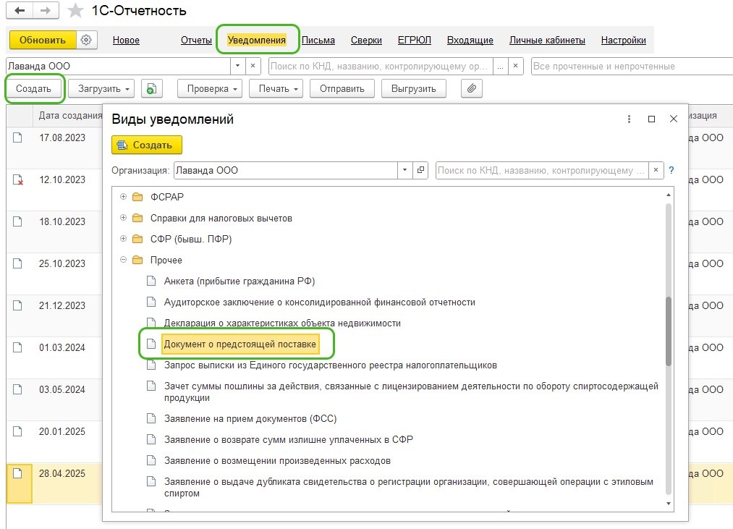Click the document icon on the 21.12.2023 row
The width and height of the screenshot is (733, 529).
(x=17, y=305)
